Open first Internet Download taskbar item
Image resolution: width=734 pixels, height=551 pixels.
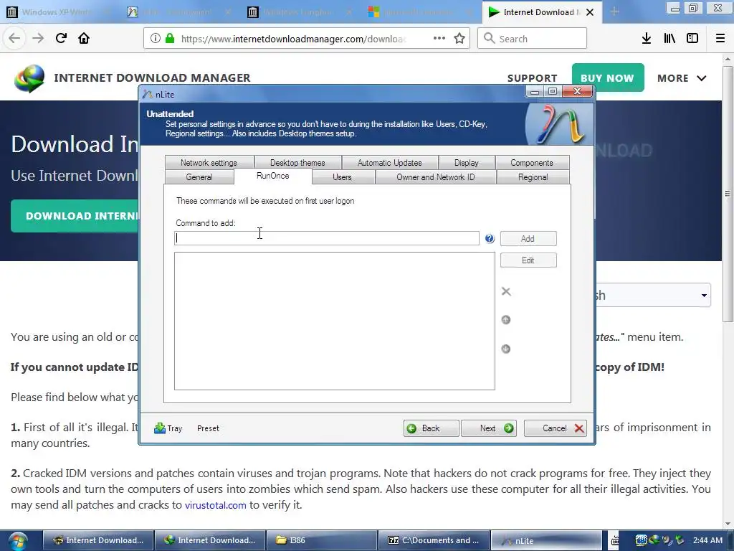pyautogui.click(x=98, y=540)
